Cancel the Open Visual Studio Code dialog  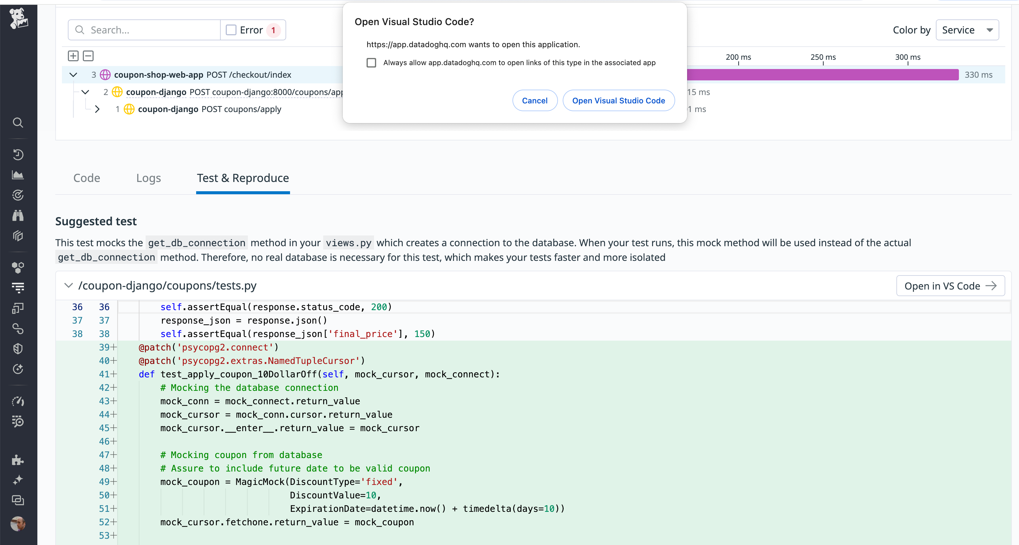click(x=535, y=100)
